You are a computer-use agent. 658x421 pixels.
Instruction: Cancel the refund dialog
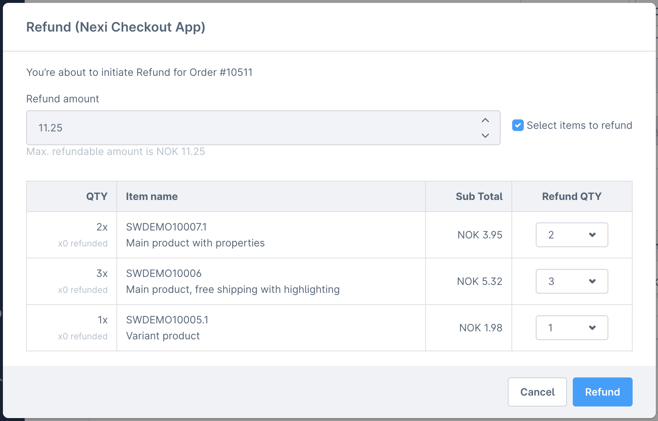tap(537, 392)
